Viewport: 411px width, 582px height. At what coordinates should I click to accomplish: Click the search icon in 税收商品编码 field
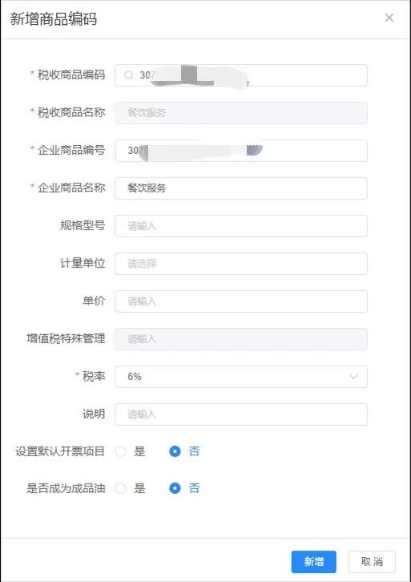(128, 75)
